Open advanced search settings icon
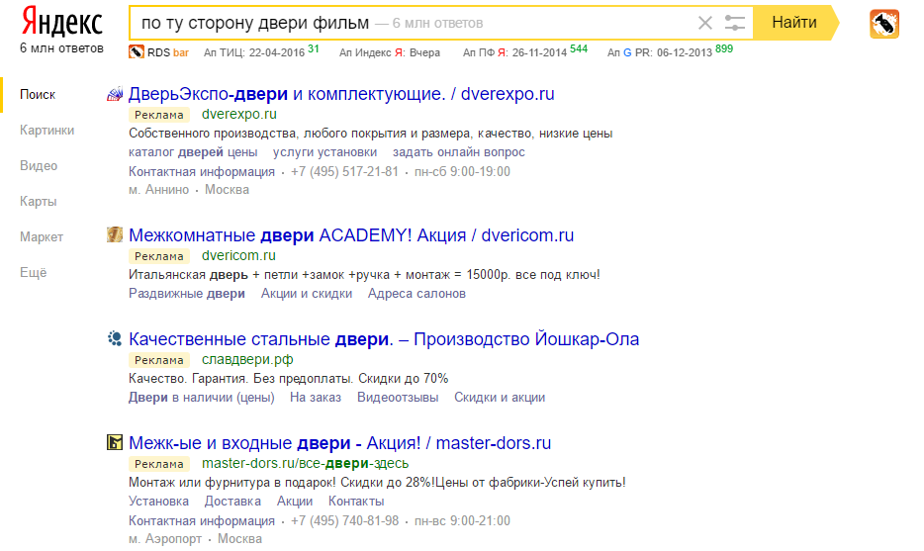This screenshot has width=924, height=551. 734,23
